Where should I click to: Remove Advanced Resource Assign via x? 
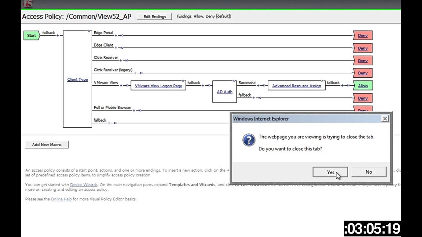pyautogui.click(x=322, y=81)
